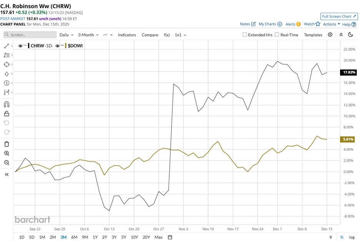Open the 1x1 grid layout dropdown
Viewport: 360px width, 245px height.
[x=180, y=35]
